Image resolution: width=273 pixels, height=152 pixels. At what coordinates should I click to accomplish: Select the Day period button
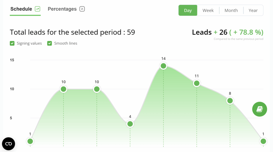[x=188, y=10]
